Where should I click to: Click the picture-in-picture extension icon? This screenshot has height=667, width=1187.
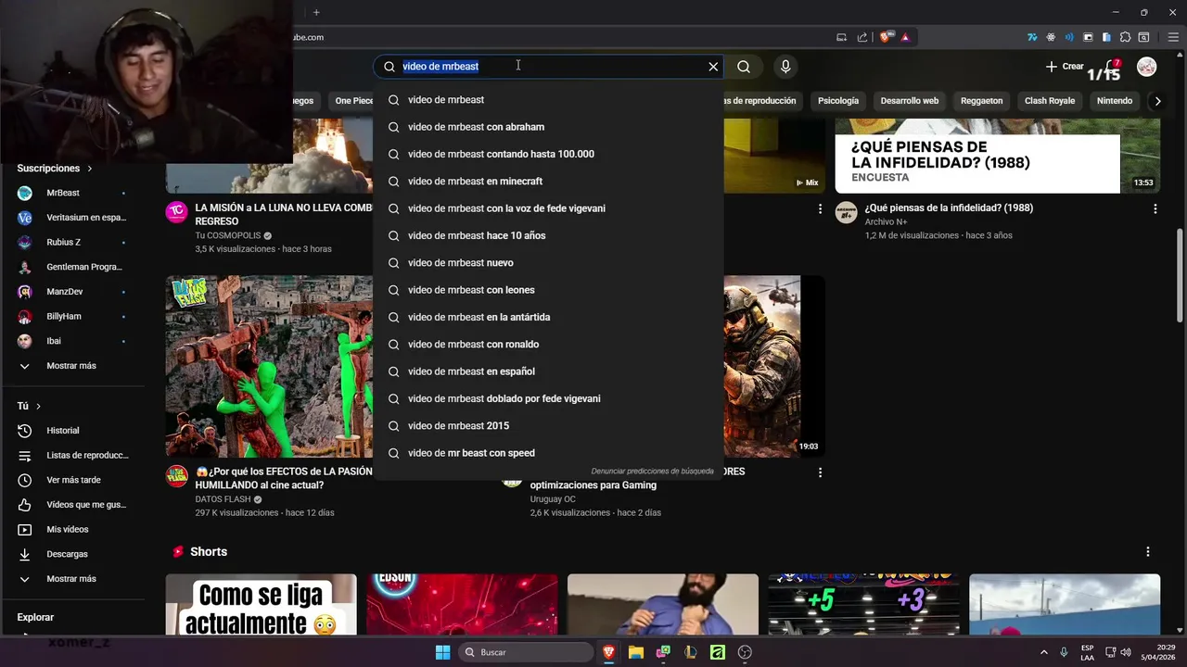(1088, 37)
